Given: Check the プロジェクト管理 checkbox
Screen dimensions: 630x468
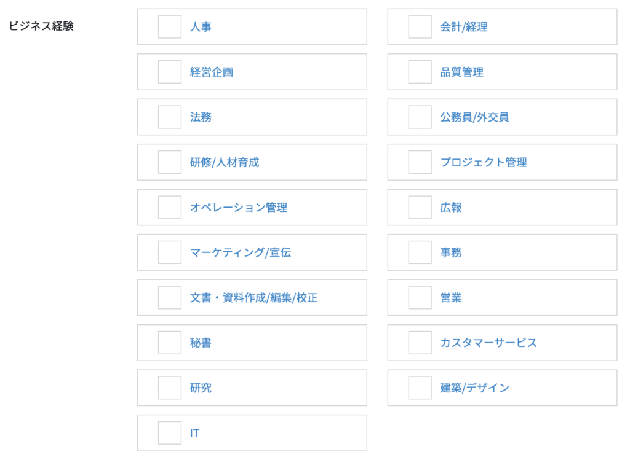Looking at the screenshot, I should (420, 162).
